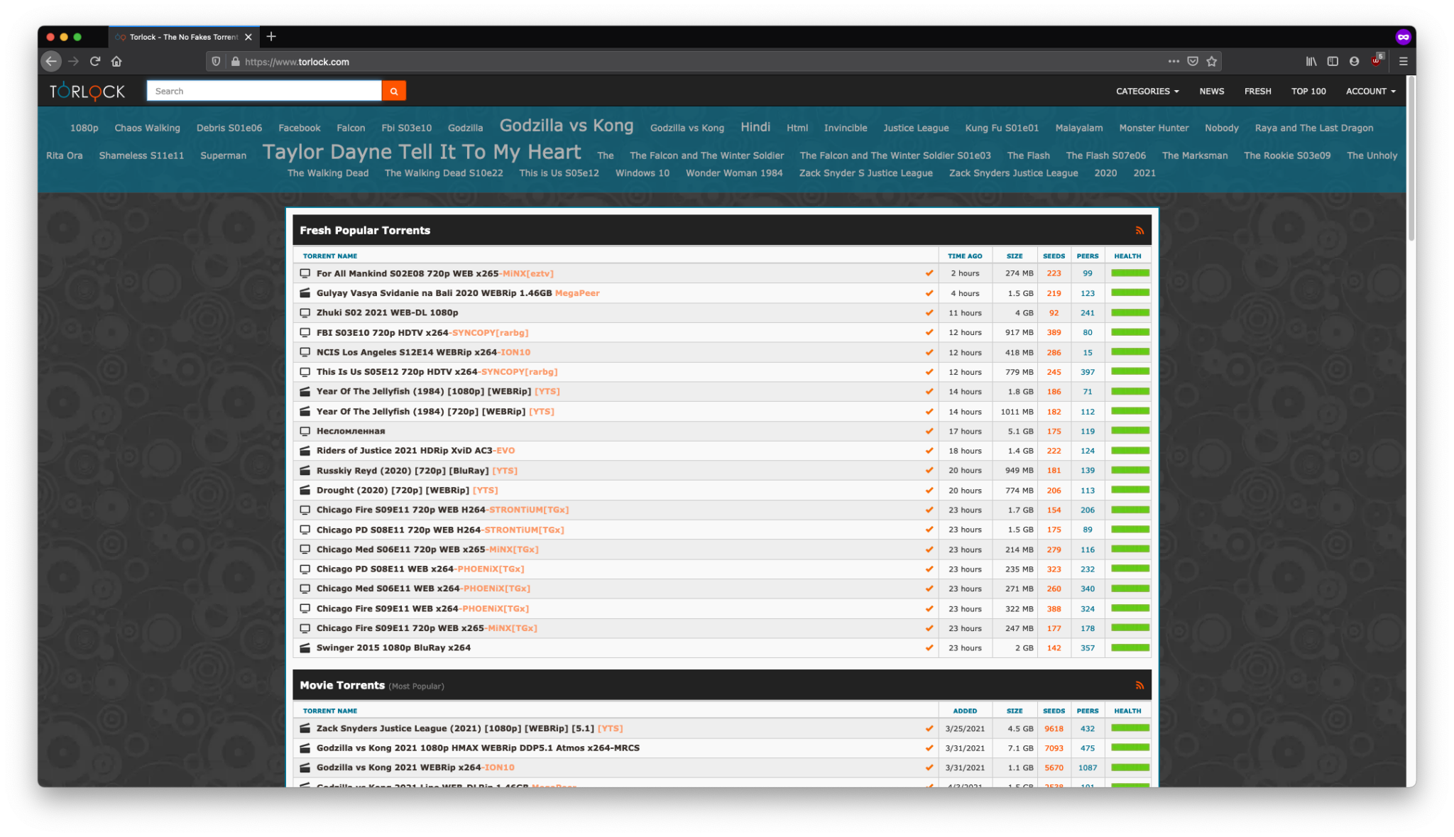
Task: Click the Fresh Popular Torrents RSS icon
Action: [1139, 231]
